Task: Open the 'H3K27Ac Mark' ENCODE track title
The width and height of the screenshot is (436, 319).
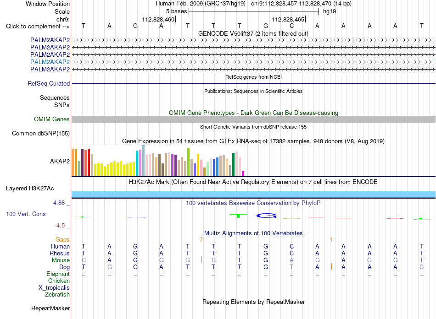Action: pos(253,182)
